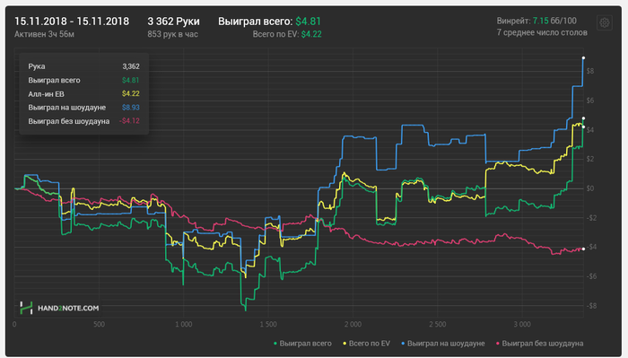Click '7 среднее число столов' text
The width and height of the screenshot is (628, 358).
point(542,32)
